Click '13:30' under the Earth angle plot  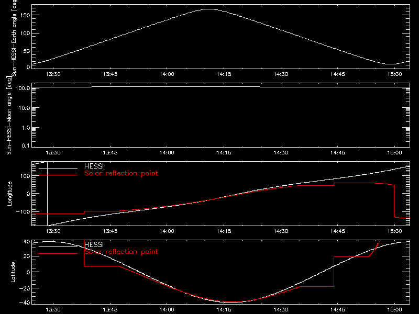click(x=53, y=74)
